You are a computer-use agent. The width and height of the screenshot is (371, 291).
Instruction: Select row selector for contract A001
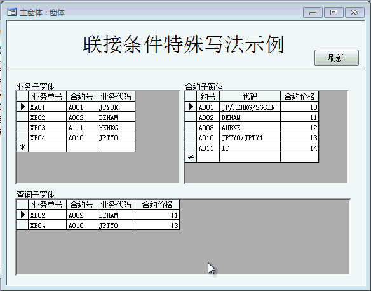pos(191,107)
